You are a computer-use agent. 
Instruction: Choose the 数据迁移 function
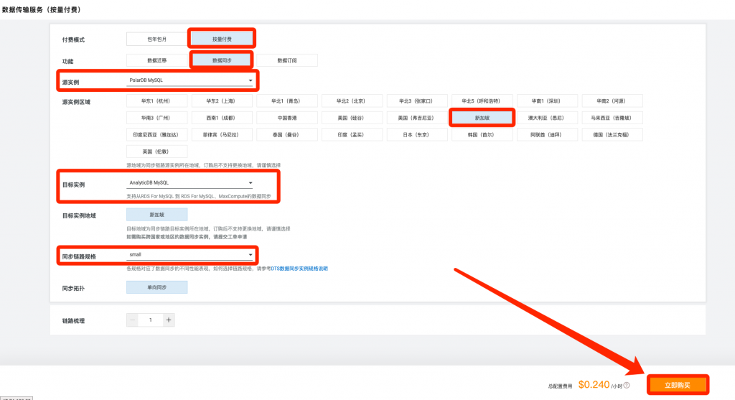tap(156, 60)
